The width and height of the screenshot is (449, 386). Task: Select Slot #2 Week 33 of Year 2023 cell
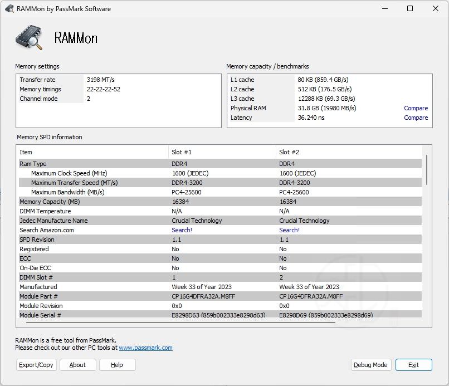(309, 287)
